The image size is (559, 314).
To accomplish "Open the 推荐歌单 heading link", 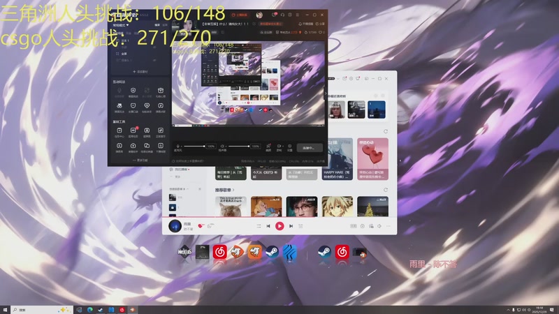I will (224, 190).
